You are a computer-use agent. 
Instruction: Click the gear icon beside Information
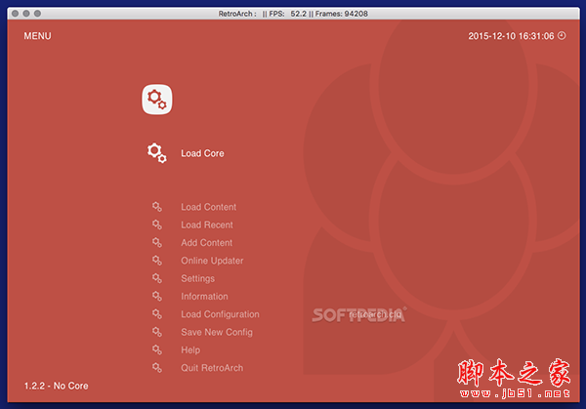[x=157, y=296]
